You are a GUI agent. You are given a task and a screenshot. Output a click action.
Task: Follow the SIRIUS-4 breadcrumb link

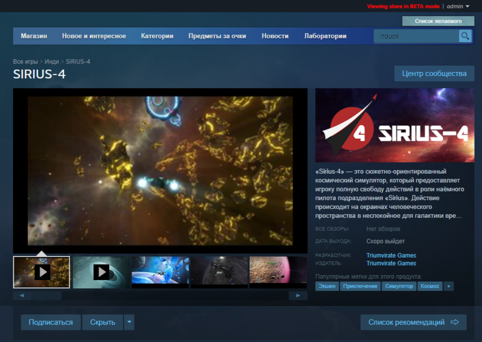pyautogui.click(x=78, y=61)
